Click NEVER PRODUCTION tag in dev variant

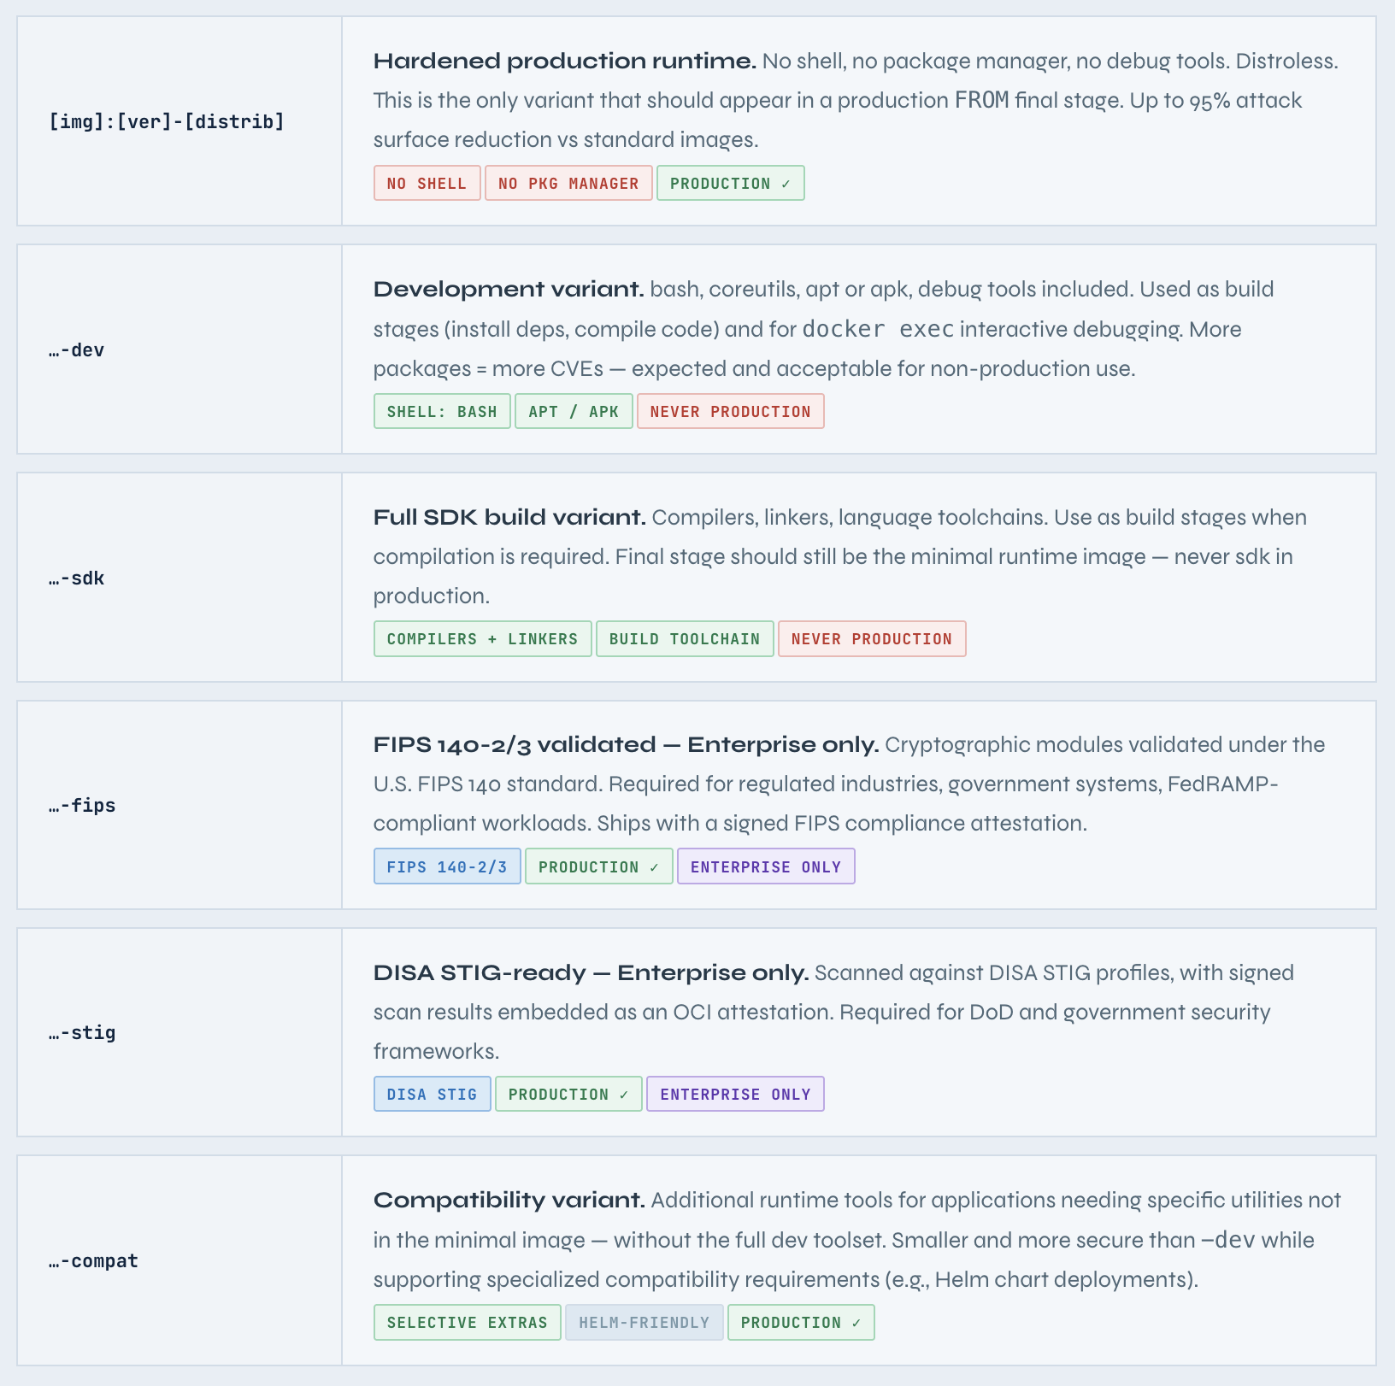(730, 412)
